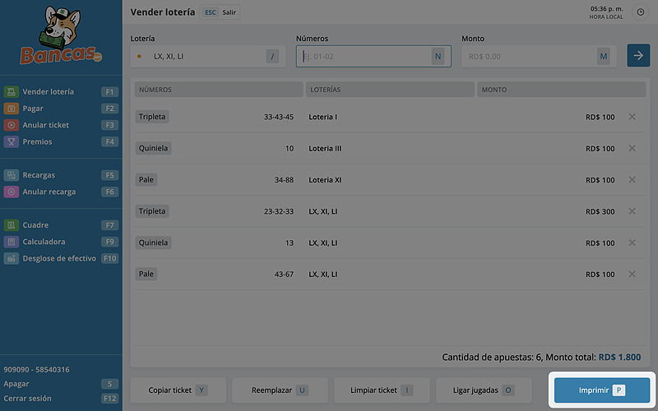The width and height of the screenshot is (658, 411).
Task: Open Cuadre from the sidebar menu
Action: (35, 225)
